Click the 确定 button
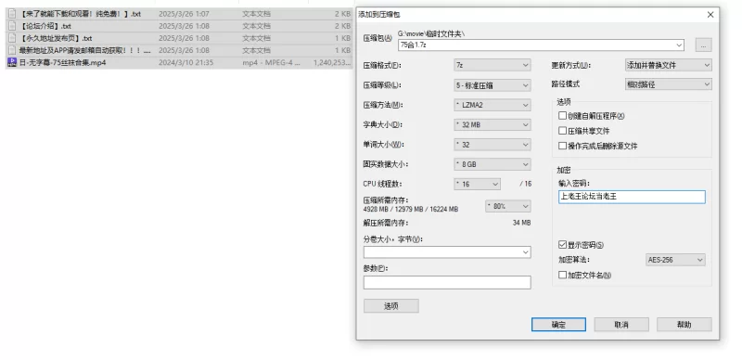Screen dimensions: 742x360 pyautogui.click(x=558, y=325)
